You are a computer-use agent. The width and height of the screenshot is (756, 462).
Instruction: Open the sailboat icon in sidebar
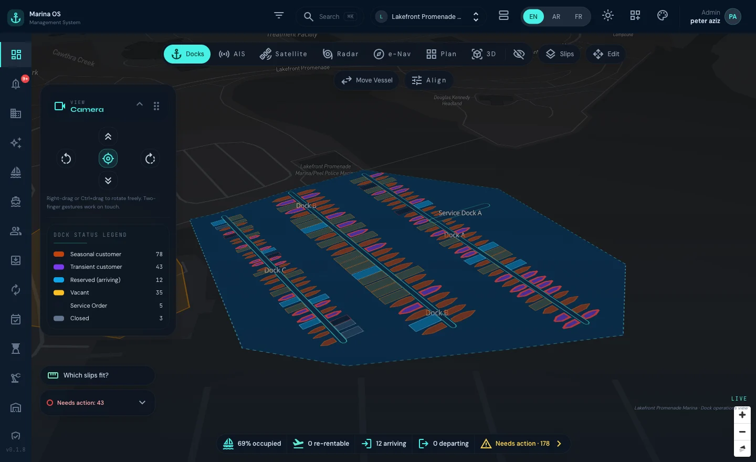[16, 172]
